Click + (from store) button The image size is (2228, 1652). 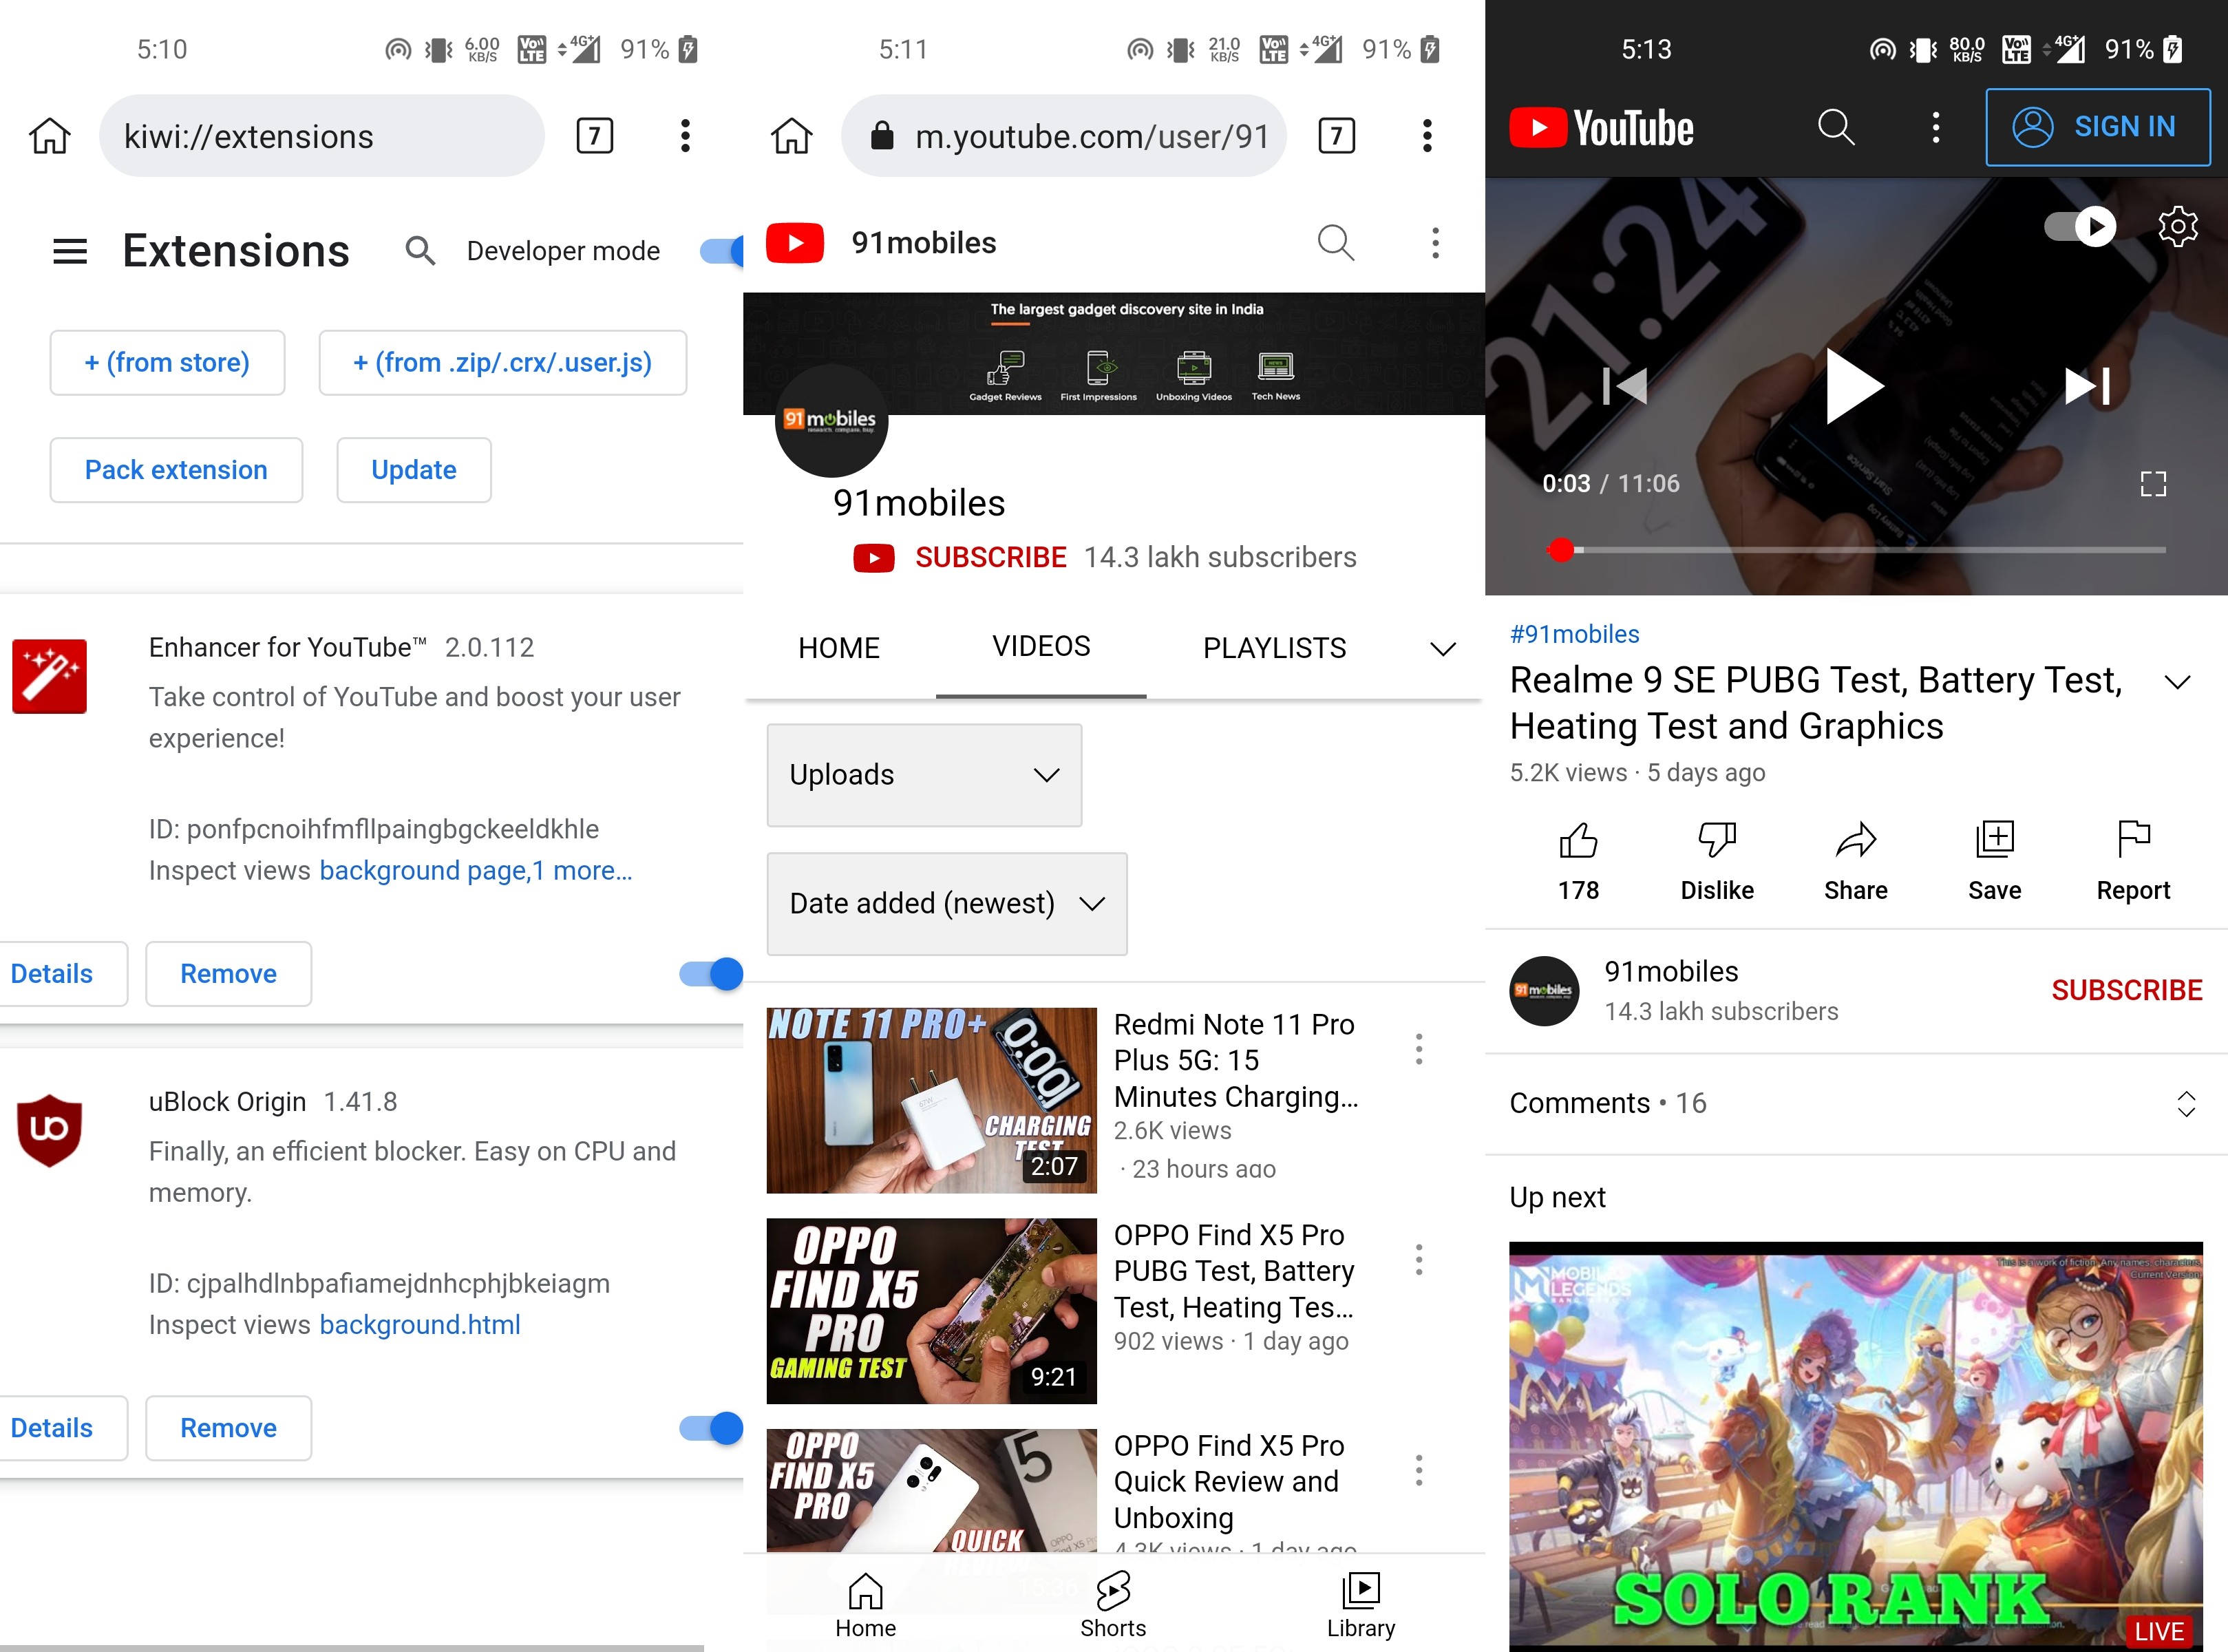pyautogui.click(x=167, y=363)
